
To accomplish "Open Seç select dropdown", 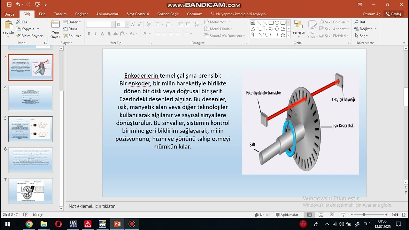I will pyautogui.click(x=361, y=36).
